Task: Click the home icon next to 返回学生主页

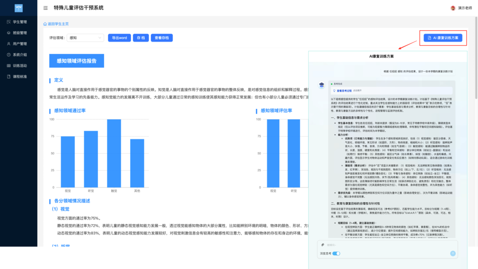Action: (x=45, y=24)
